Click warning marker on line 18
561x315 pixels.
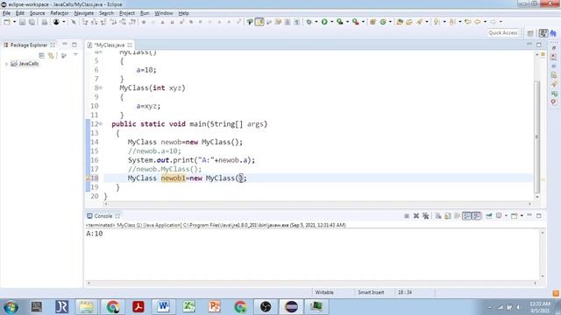click(x=88, y=178)
